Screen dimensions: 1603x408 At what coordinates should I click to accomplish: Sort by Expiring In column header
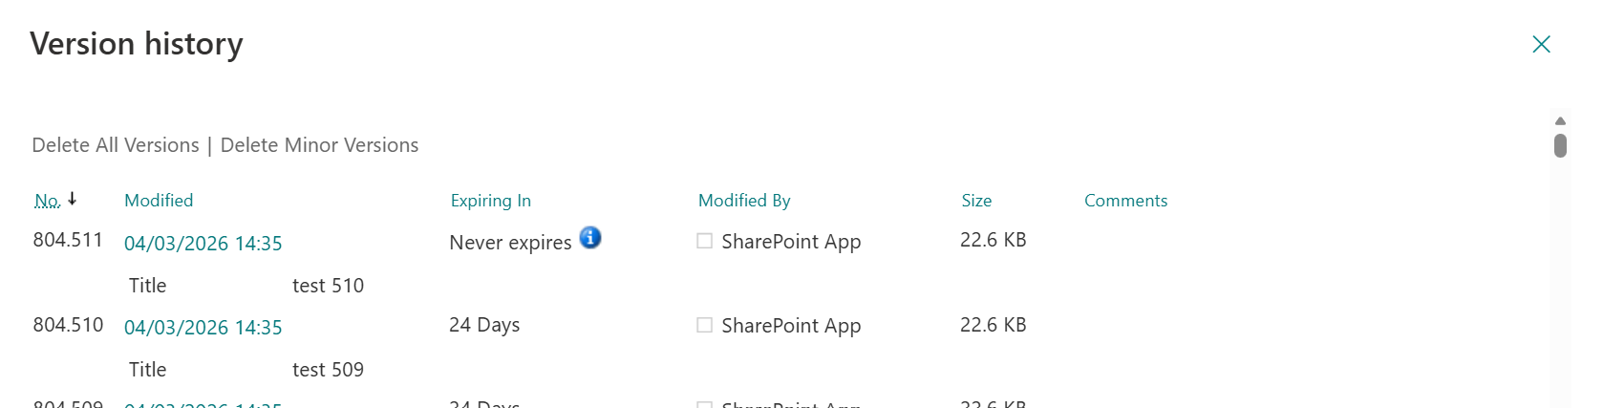tap(490, 201)
